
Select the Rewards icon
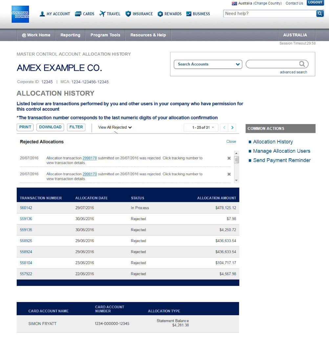[x=160, y=14]
